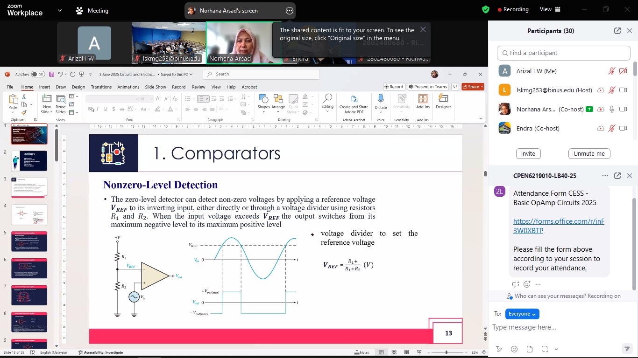Screen dimensions: 638x358
Task: Toggle text shadow in Font group
Action: pyautogui.click(x=113, y=109)
